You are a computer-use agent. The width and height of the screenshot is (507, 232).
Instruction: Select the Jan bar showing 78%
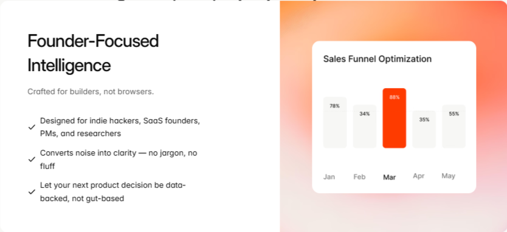pos(335,123)
